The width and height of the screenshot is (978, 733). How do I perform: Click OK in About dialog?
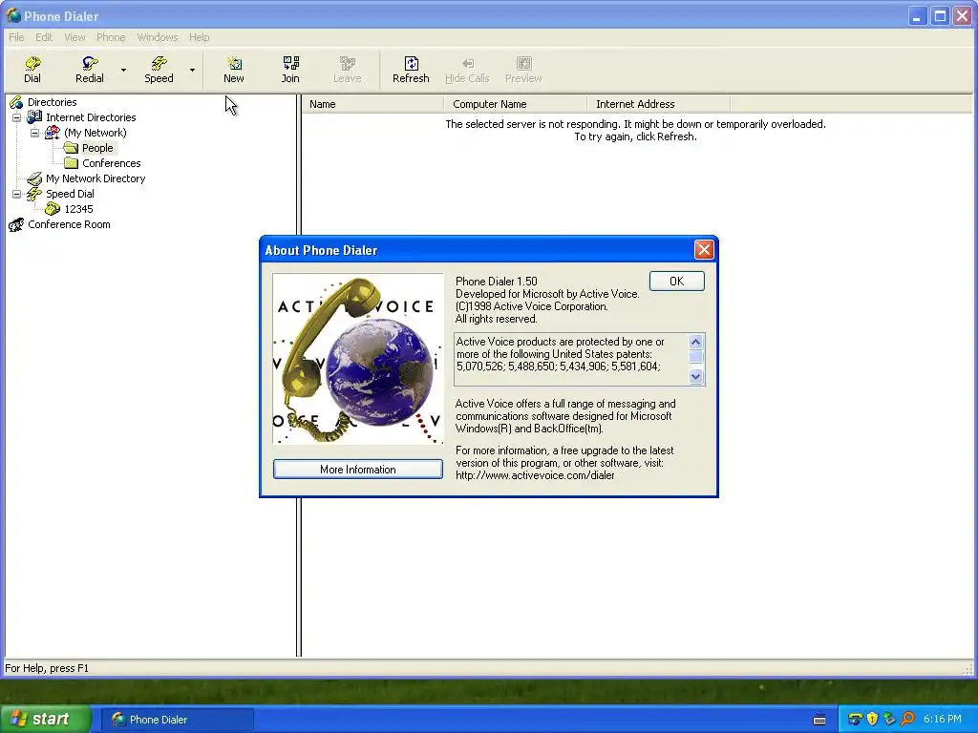click(x=677, y=282)
